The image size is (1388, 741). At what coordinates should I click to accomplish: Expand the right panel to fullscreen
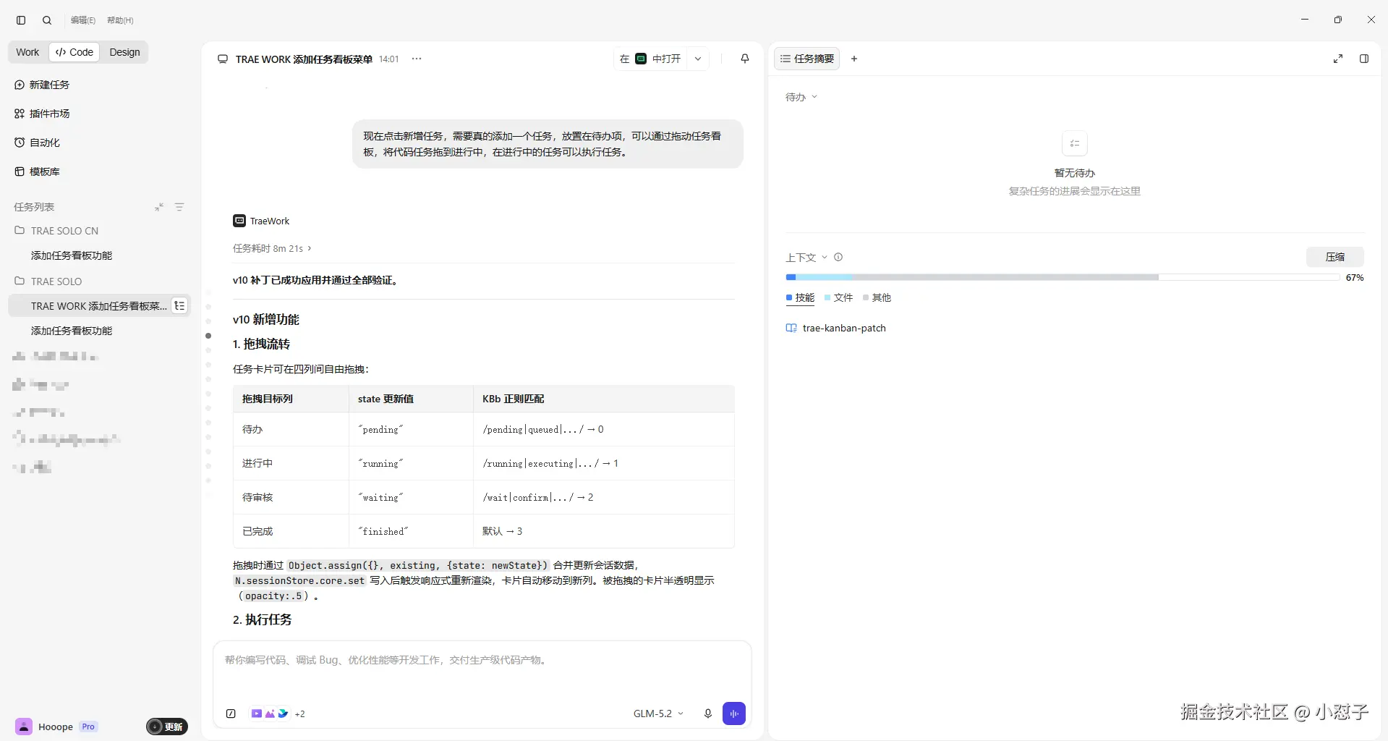(x=1338, y=59)
